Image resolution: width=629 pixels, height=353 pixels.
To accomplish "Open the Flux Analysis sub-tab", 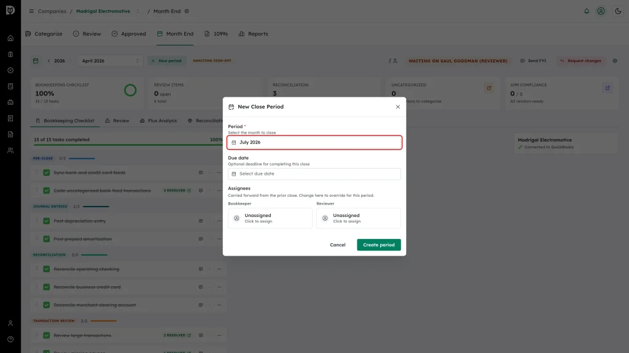I will (158, 121).
